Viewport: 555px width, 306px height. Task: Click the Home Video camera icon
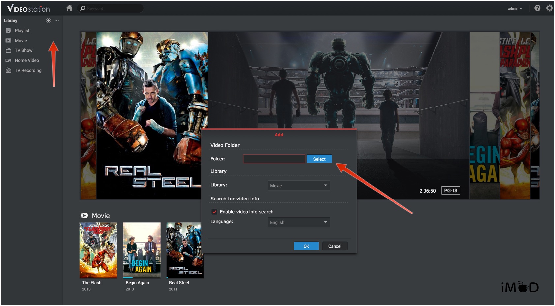[x=8, y=60]
